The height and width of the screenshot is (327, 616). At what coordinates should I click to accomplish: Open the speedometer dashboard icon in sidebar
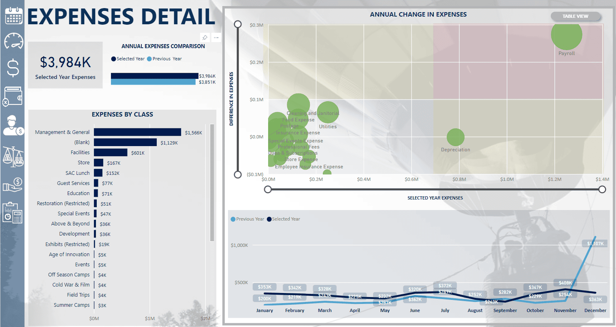pyautogui.click(x=14, y=41)
